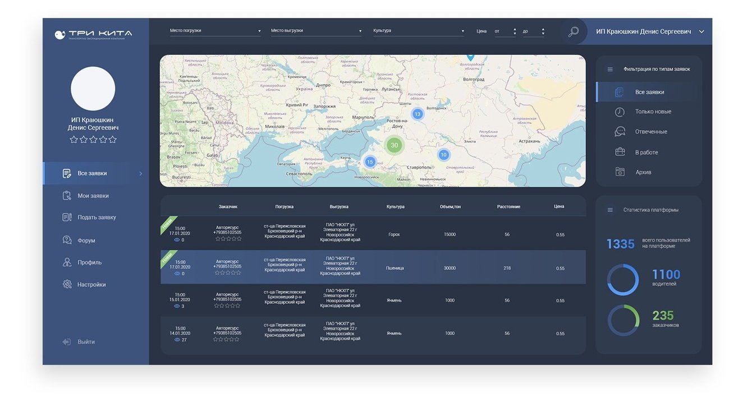This screenshot has height=398, width=752.
Task: Click the Выйти logout icon
Action: click(67, 342)
